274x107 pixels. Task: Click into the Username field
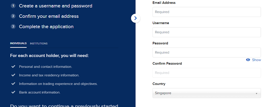click(x=207, y=32)
